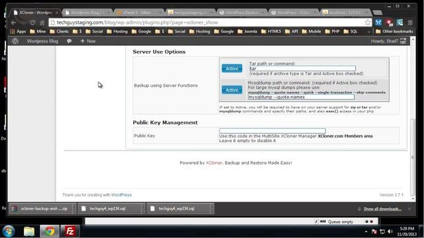
Task: Click Show all downloads
Action: coord(382,209)
